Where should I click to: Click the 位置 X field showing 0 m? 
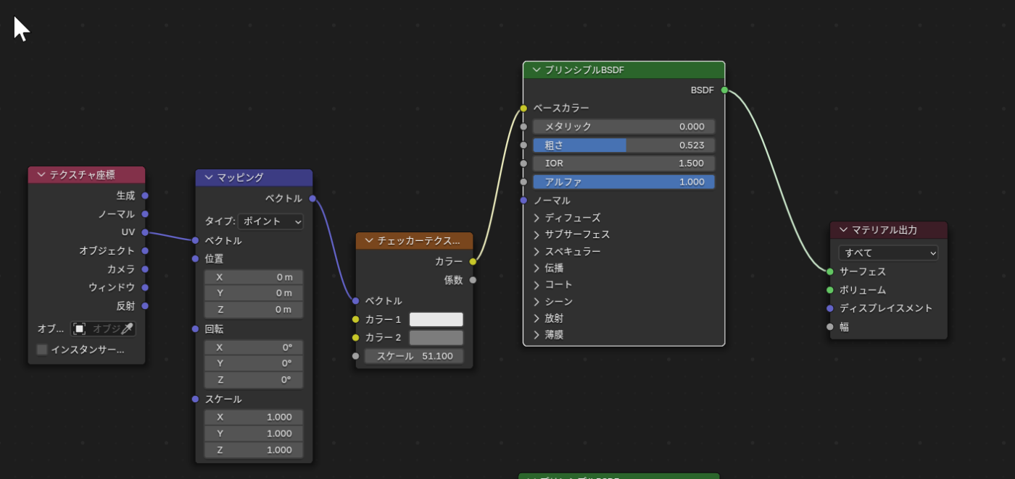point(254,277)
